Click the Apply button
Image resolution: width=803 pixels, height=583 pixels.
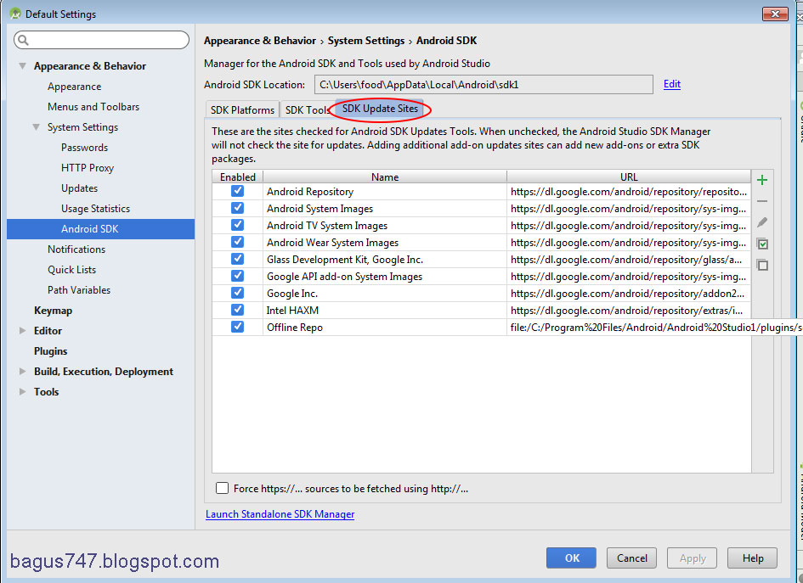pos(692,558)
